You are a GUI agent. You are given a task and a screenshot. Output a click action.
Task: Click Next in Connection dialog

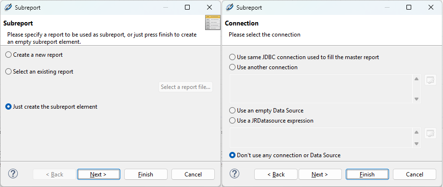click(320, 175)
